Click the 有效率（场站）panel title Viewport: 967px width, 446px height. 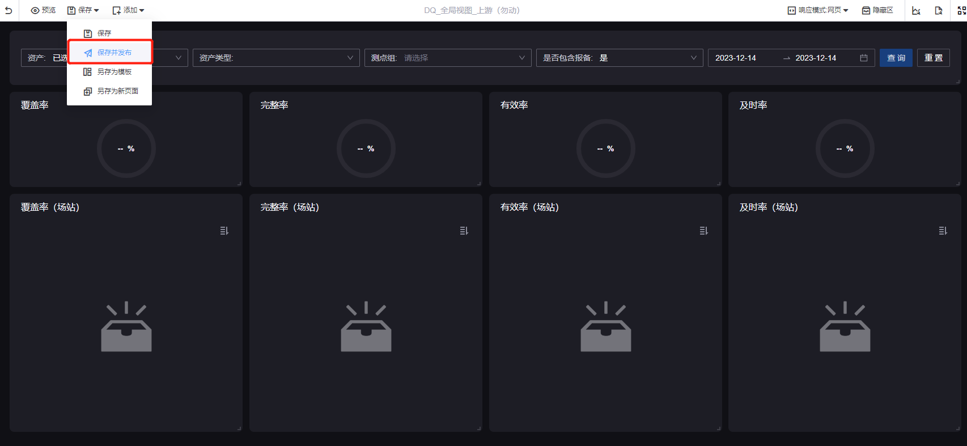[x=529, y=207]
